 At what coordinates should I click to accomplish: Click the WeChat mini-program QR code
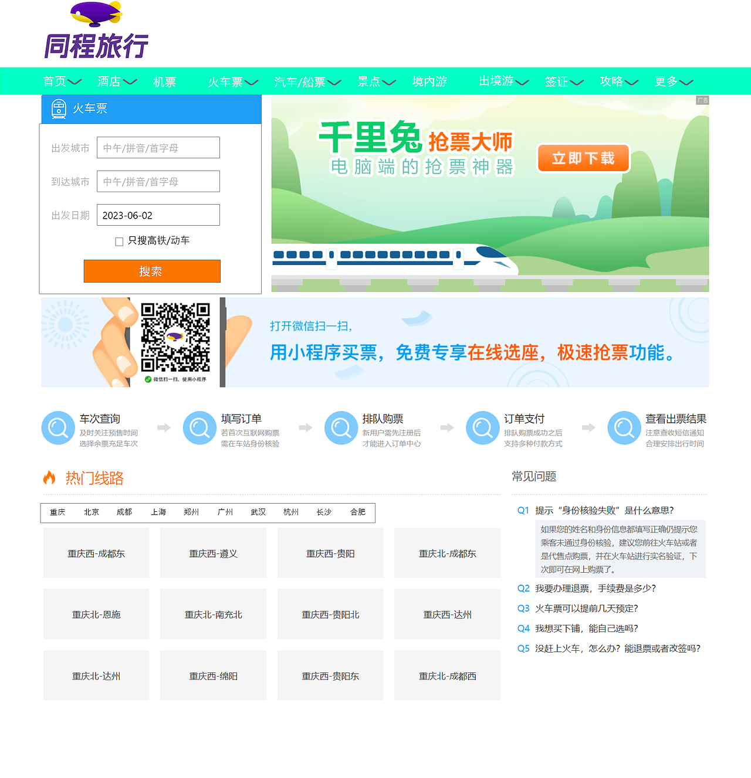(175, 339)
